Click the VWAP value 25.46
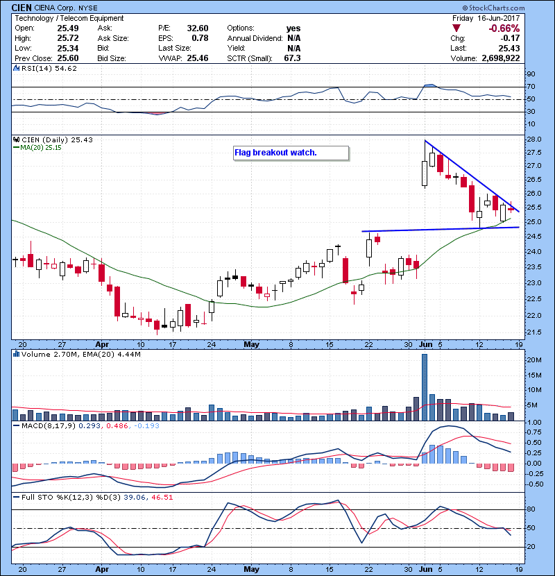The width and height of the screenshot is (555, 576). tap(198, 58)
